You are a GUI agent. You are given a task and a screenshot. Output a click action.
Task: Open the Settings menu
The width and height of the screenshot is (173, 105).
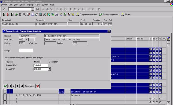[30, 5]
